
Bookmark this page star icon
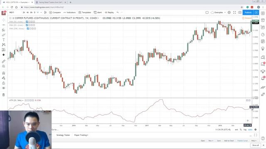click(x=242, y=7)
